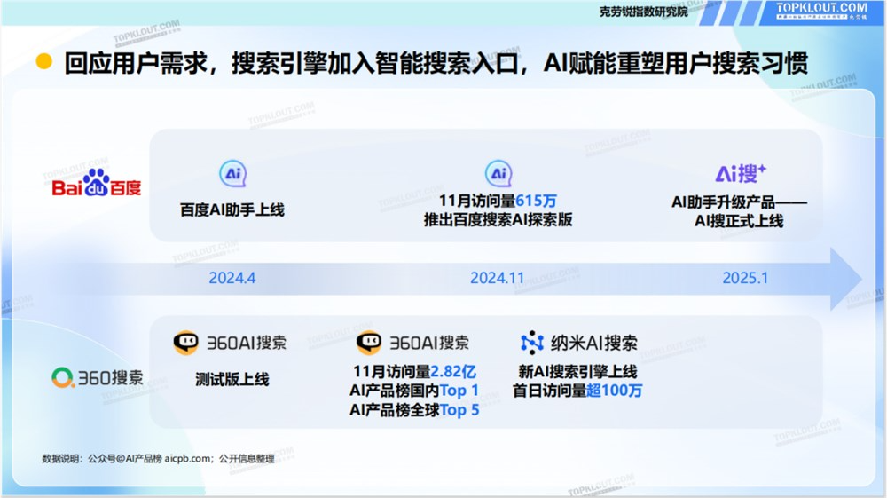Screen dimensions: 887x498
Task: Click the text 11月访问量615万
Action: pyautogui.click(x=498, y=201)
